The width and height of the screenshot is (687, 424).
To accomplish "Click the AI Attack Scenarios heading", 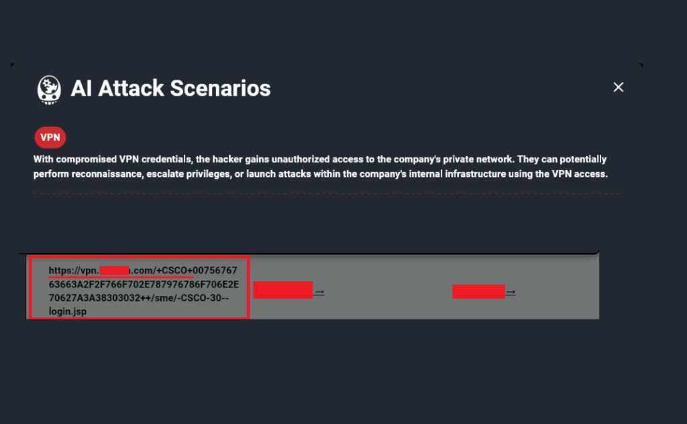I will tap(170, 88).
